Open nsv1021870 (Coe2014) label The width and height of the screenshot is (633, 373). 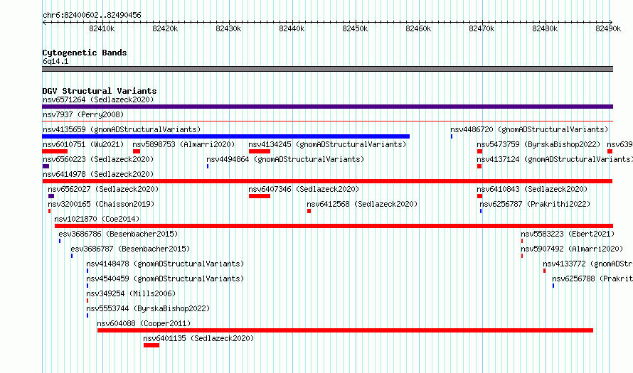point(97,219)
